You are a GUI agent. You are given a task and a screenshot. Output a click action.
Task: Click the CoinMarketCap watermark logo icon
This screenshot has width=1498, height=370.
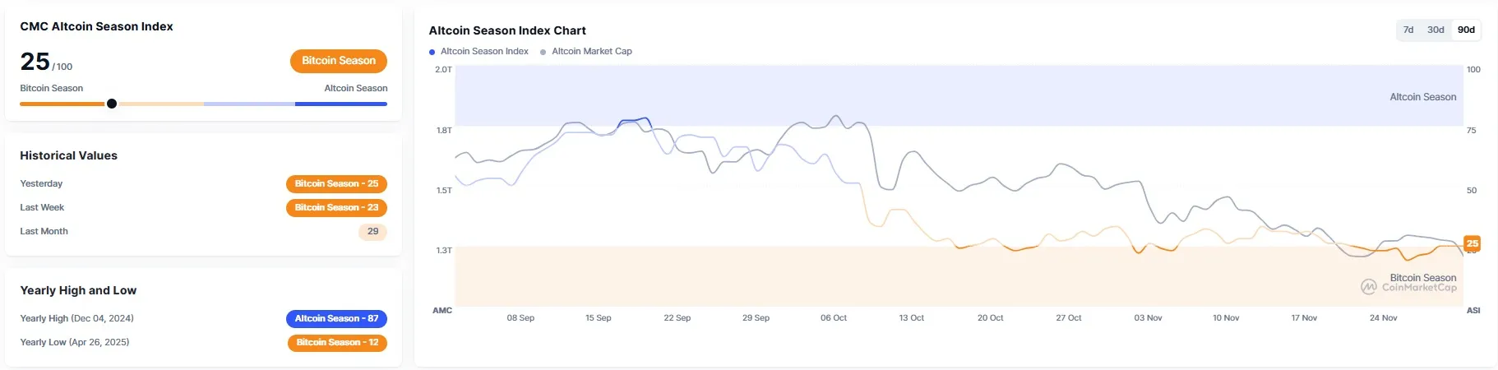1368,287
